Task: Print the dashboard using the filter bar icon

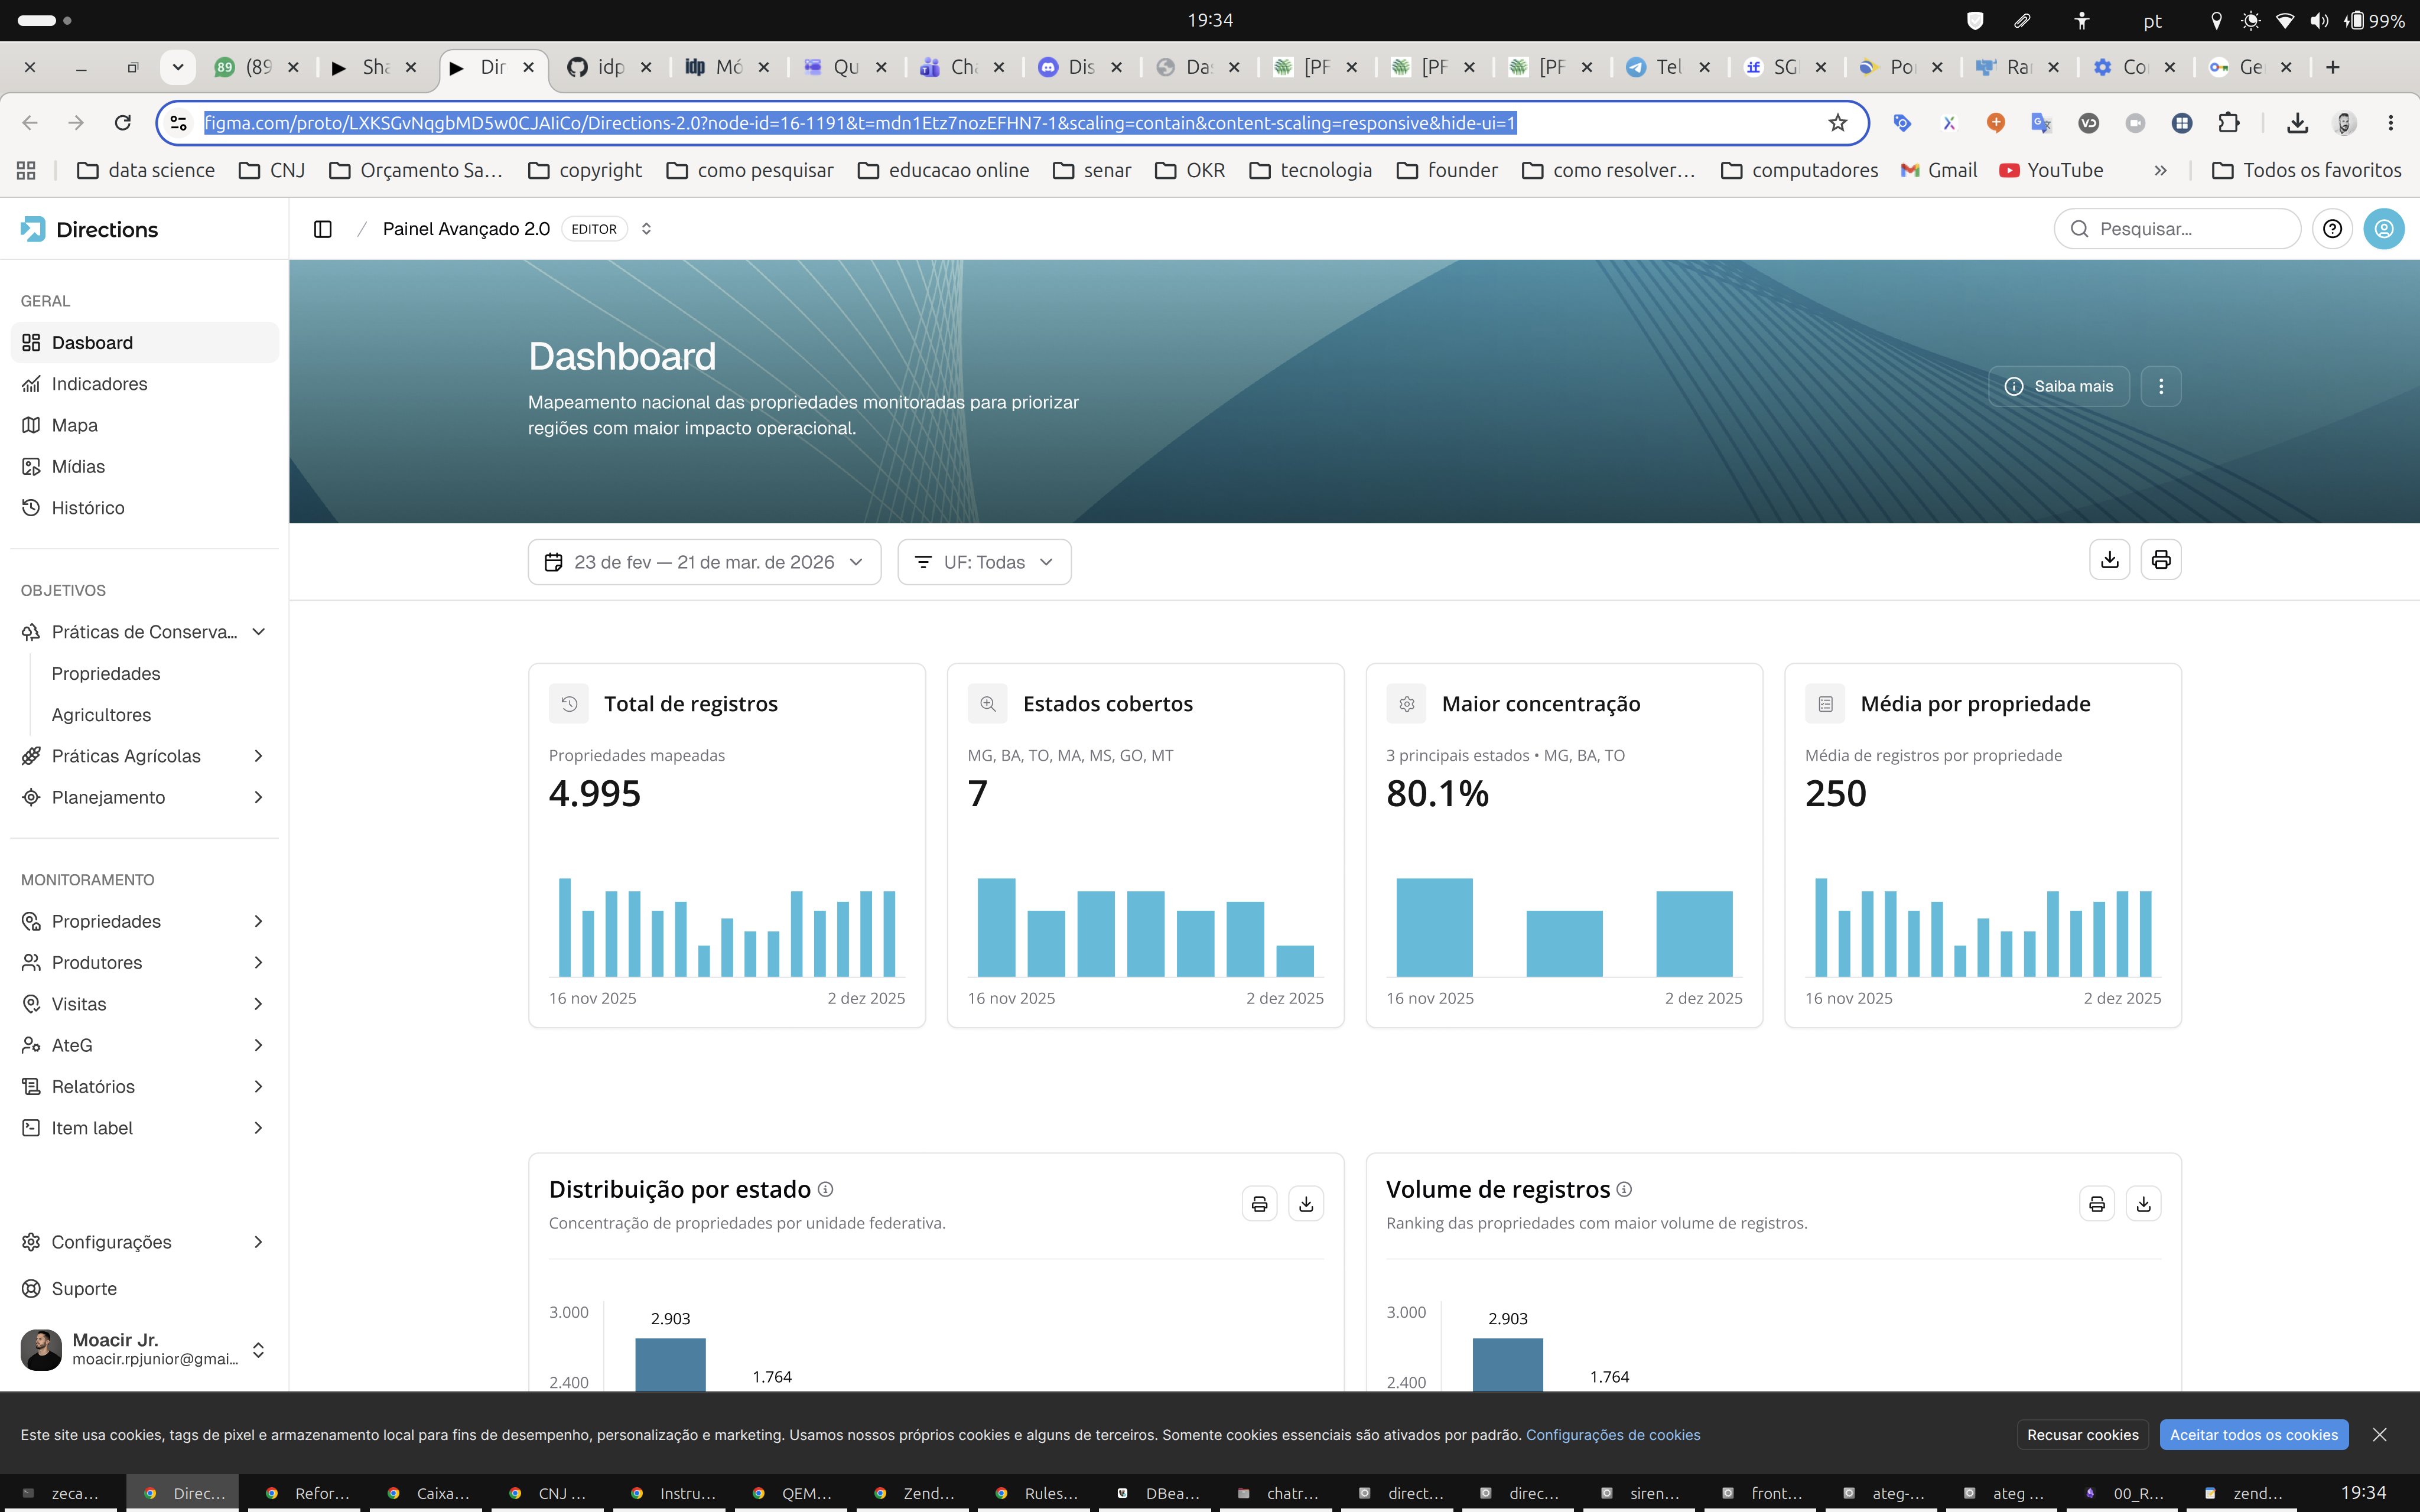Action: [2161, 560]
